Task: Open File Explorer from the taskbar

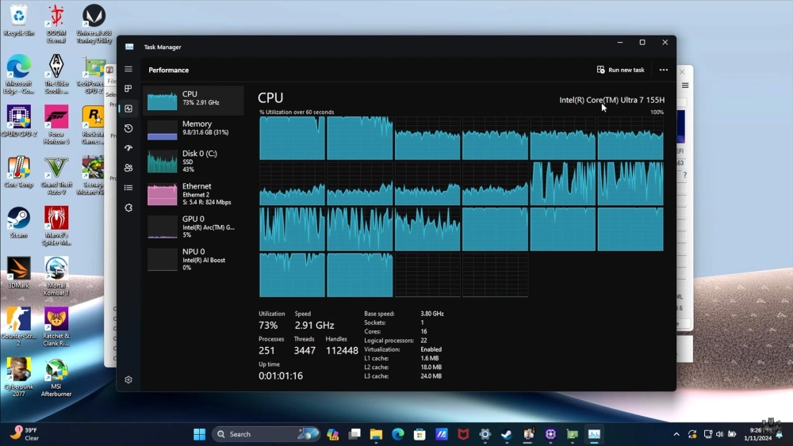Action: click(376, 434)
